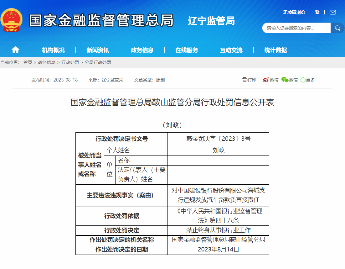Image resolution: width=345 pixels, height=269 pixels.
Task: Select 新闻资讯 in the navigation bar
Action: 98,50
